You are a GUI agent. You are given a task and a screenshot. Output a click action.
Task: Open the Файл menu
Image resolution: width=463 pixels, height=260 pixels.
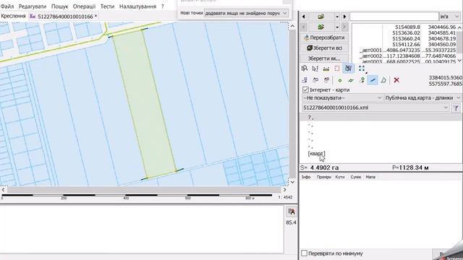point(7,6)
